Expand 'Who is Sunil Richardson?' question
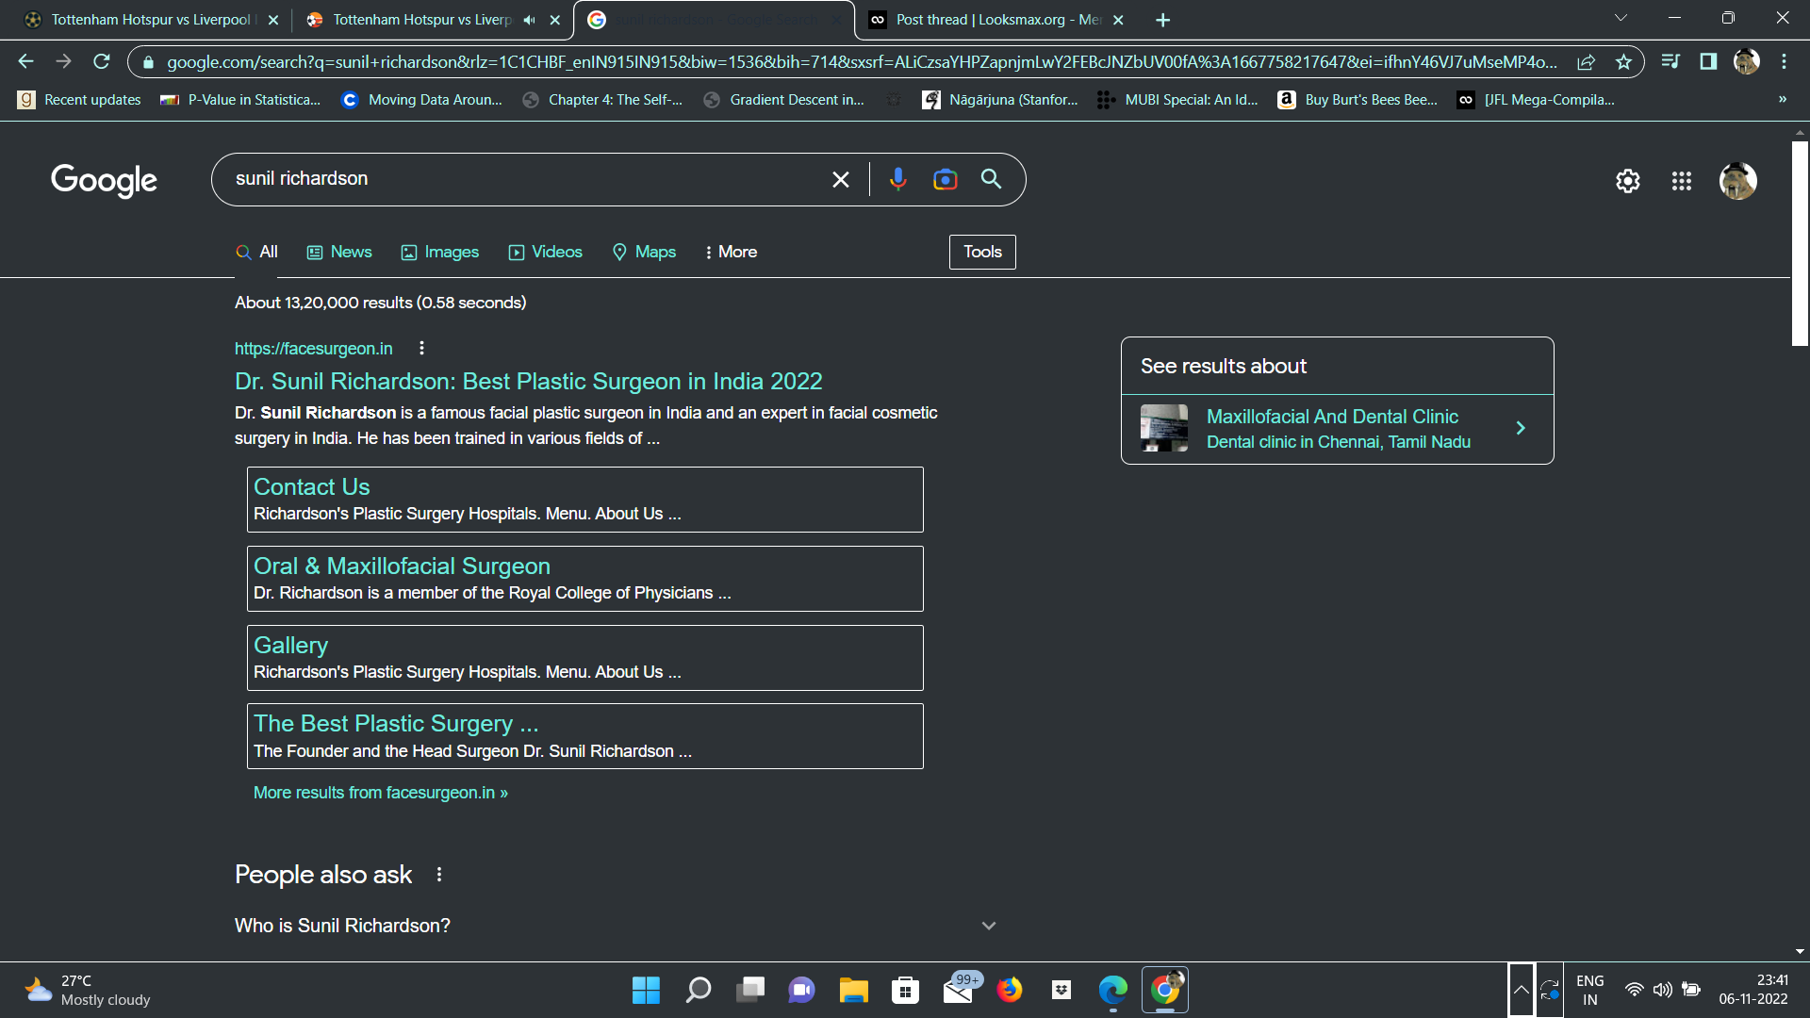This screenshot has width=1810, height=1018. pos(615,926)
